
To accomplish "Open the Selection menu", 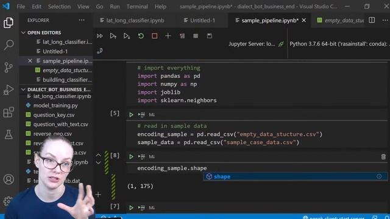I will [x=59, y=7].
